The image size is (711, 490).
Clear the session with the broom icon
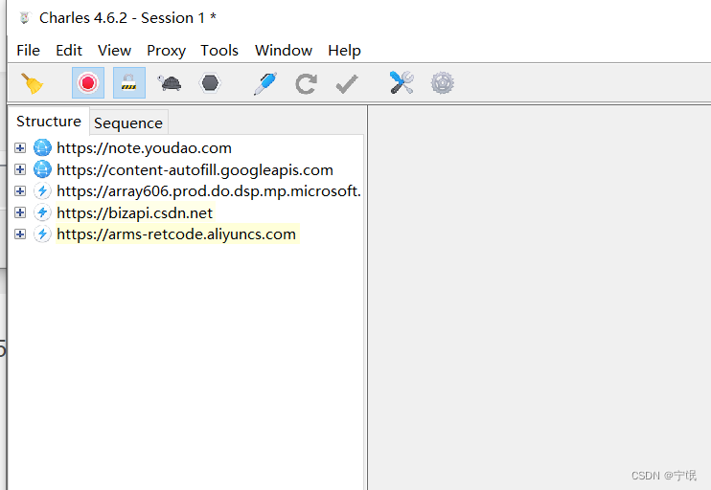click(32, 83)
